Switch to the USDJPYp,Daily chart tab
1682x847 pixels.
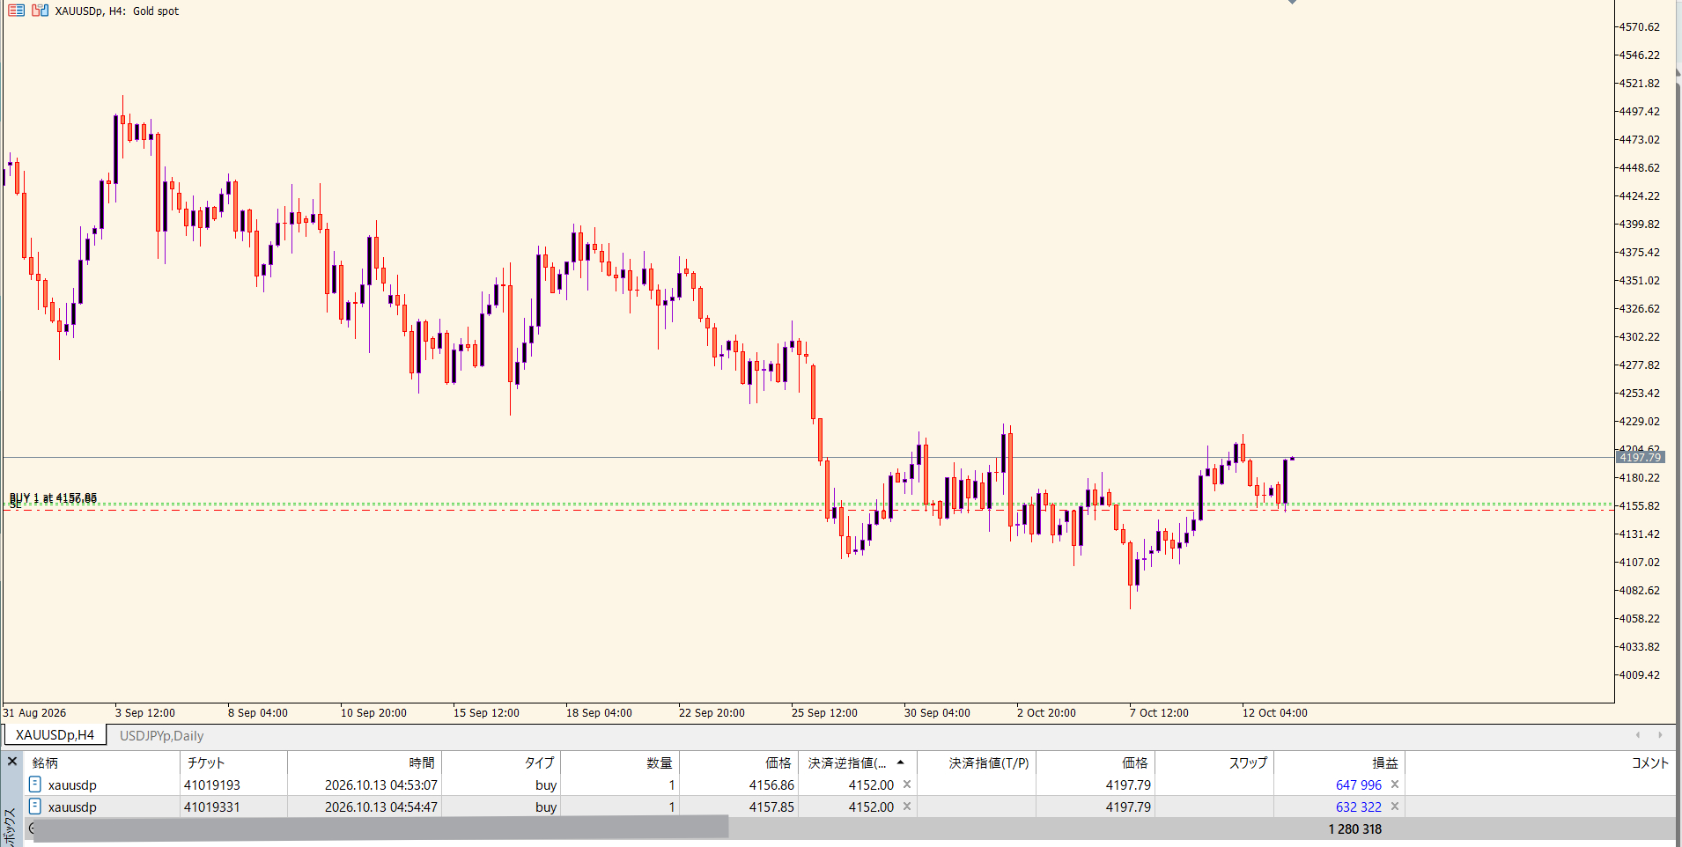coord(161,735)
